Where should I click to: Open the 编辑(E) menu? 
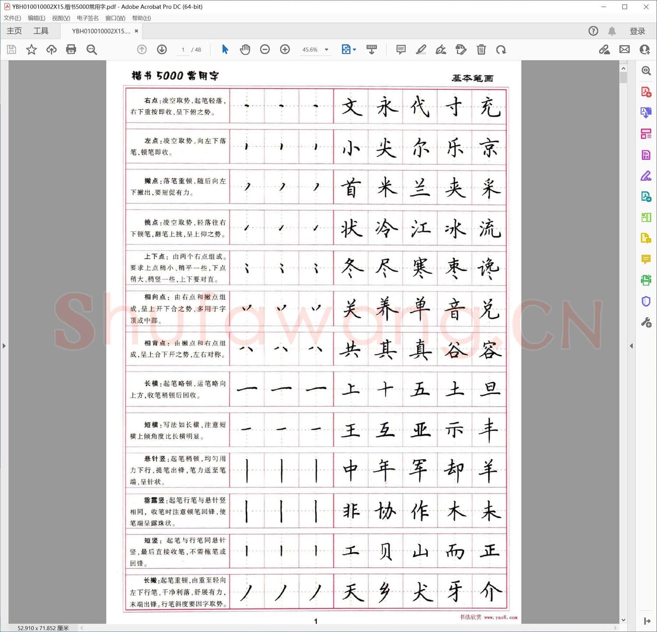(x=36, y=18)
